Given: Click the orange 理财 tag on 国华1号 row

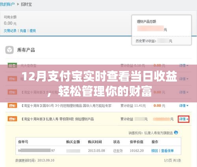Looking at the screenshot, I should 12,106.
